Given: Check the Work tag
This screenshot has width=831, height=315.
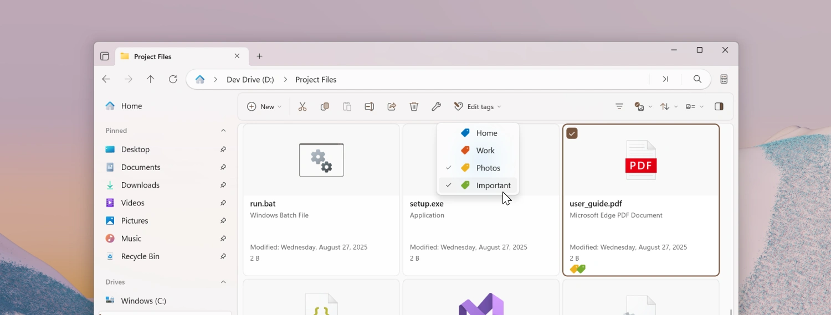Looking at the screenshot, I should pyautogui.click(x=478, y=151).
